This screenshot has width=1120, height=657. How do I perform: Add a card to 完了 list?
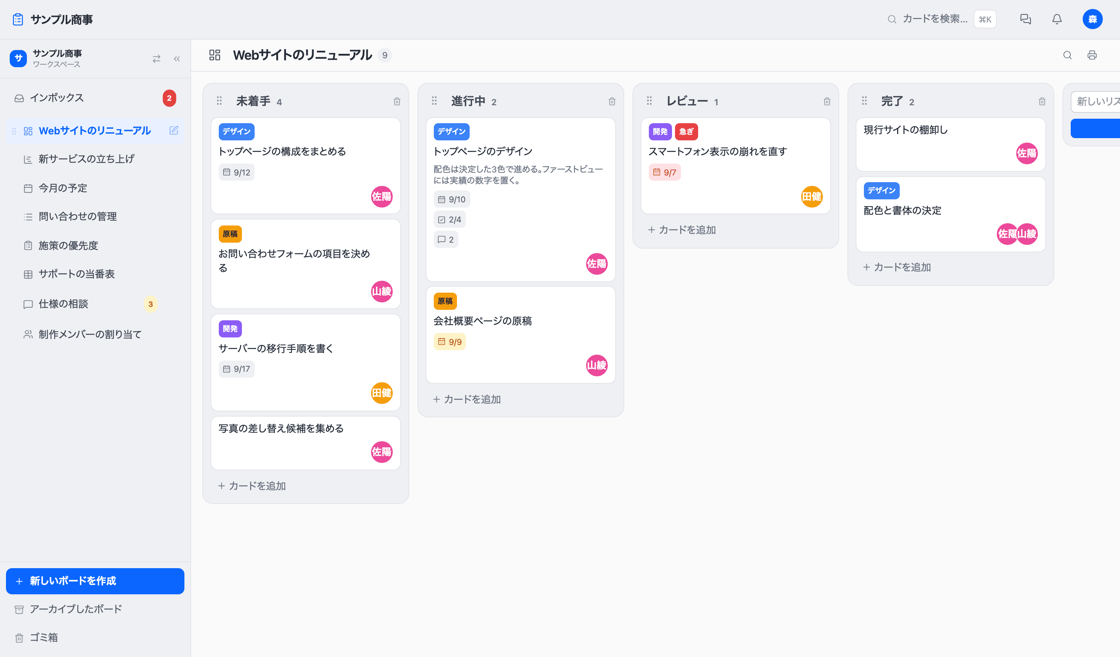pos(897,267)
